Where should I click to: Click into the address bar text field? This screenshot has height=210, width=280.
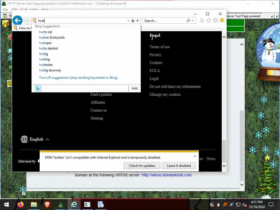81,21
